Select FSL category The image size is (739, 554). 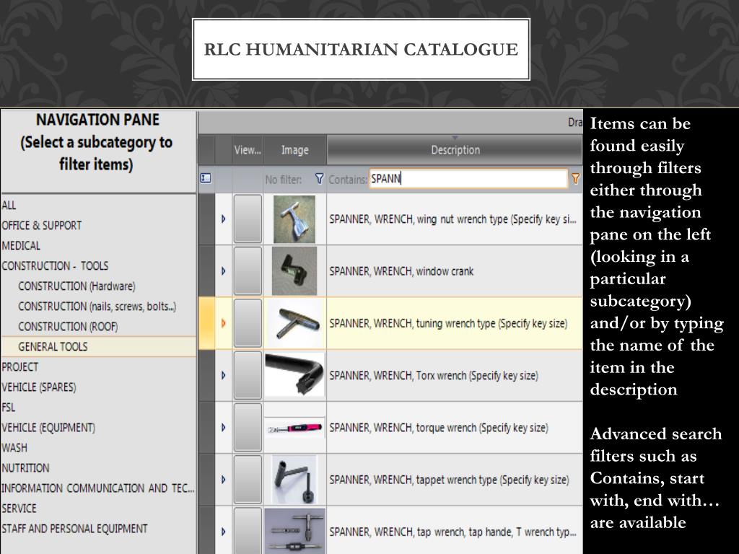click(8, 408)
